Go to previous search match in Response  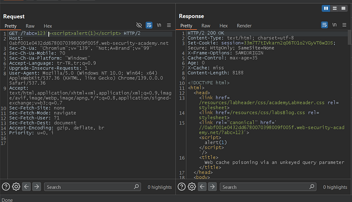coord(202,187)
